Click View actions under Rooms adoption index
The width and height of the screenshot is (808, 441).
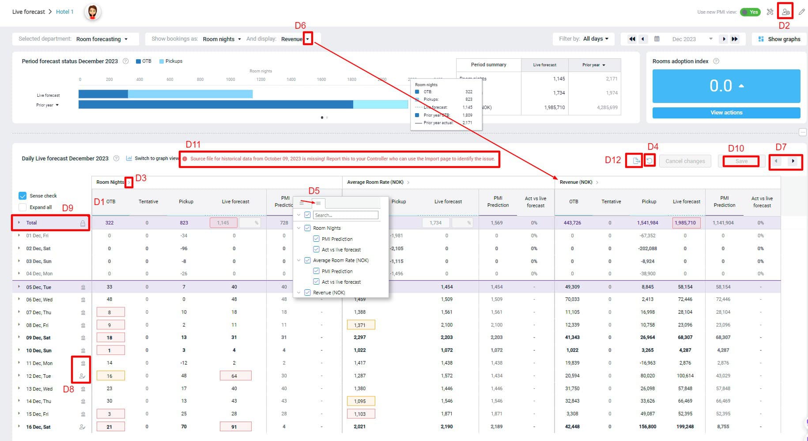(725, 113)
